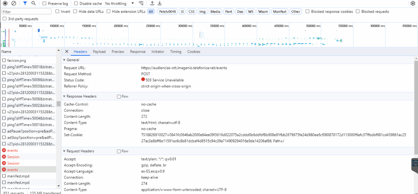
Task: Open network settings gear icon
Action: (x=413, y=3)
